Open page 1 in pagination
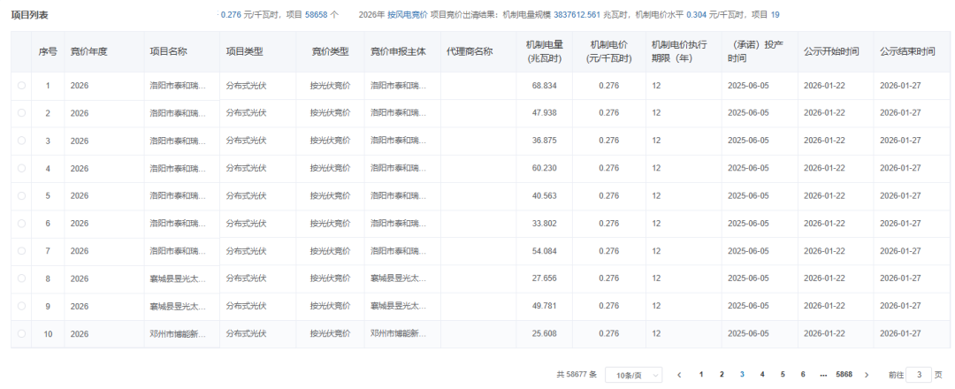This screenshot has height=389, width=955. click(x=701, y=375)
